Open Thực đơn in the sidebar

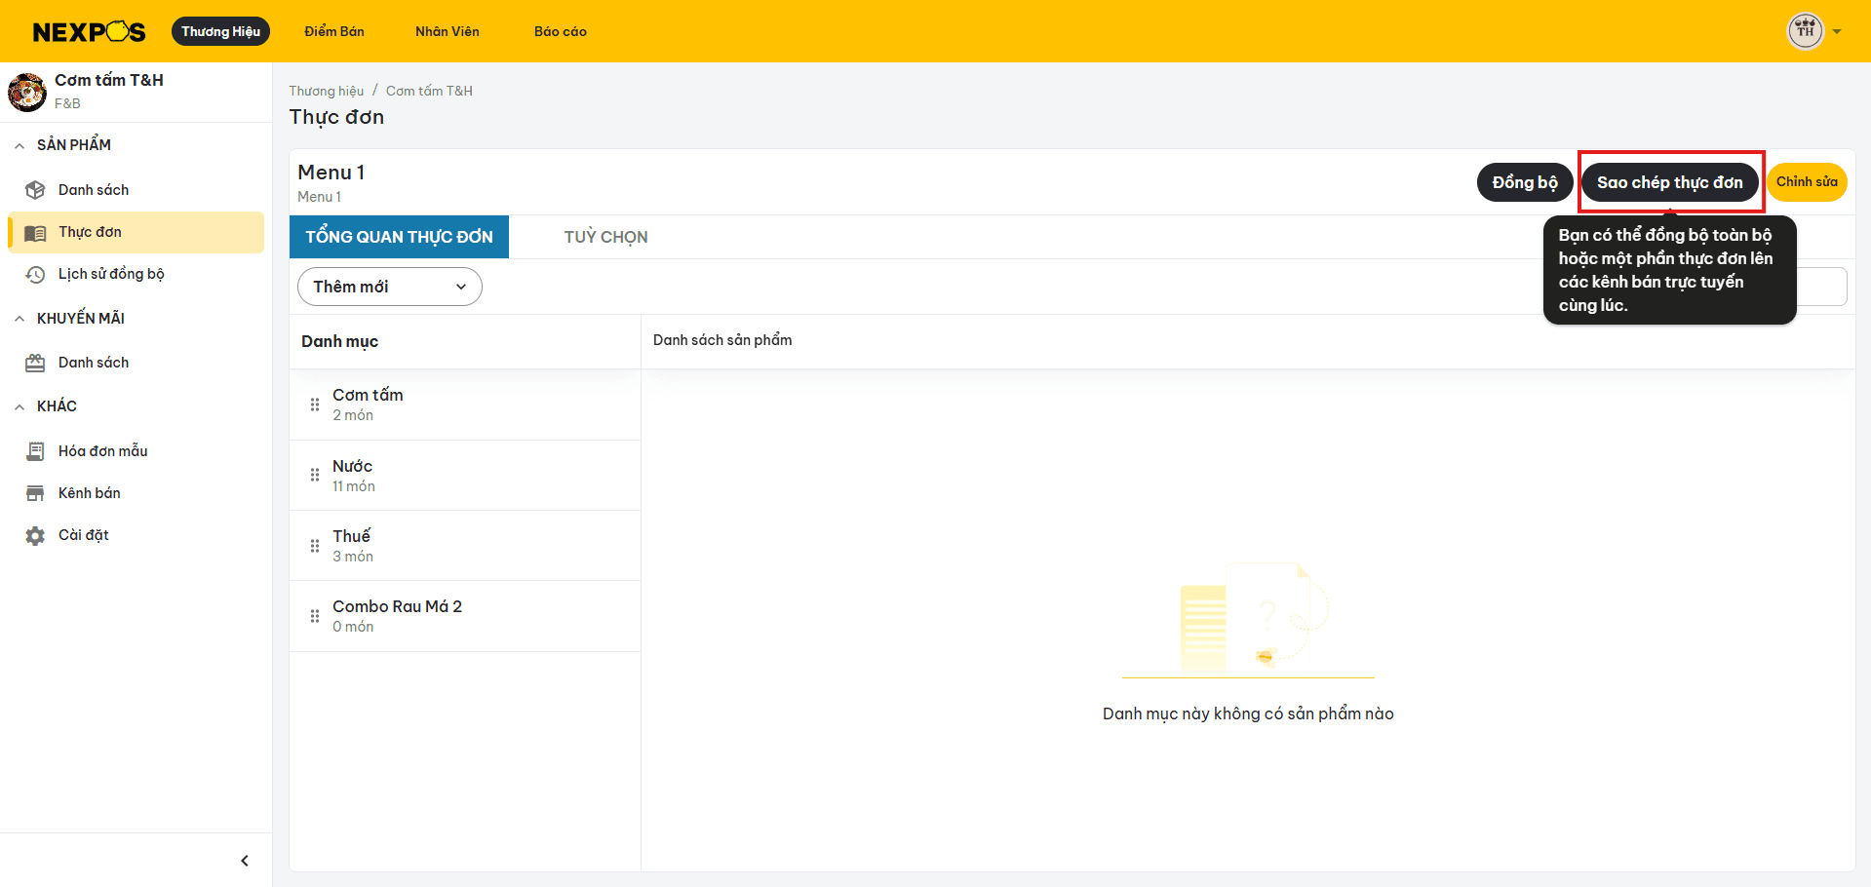tap(136, 232)
